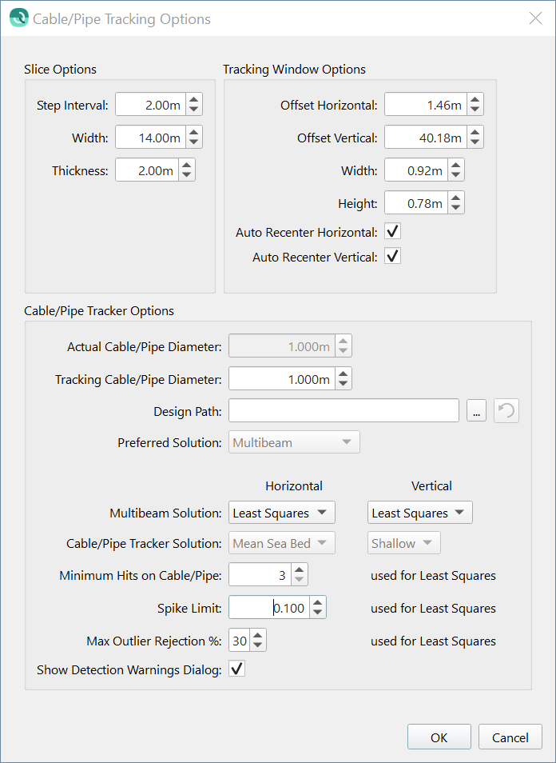This screenshot has height=763, width=556.
Task: Focus the Tracking Cable/Pipe Diameter field
Action: tap(281, 379)
